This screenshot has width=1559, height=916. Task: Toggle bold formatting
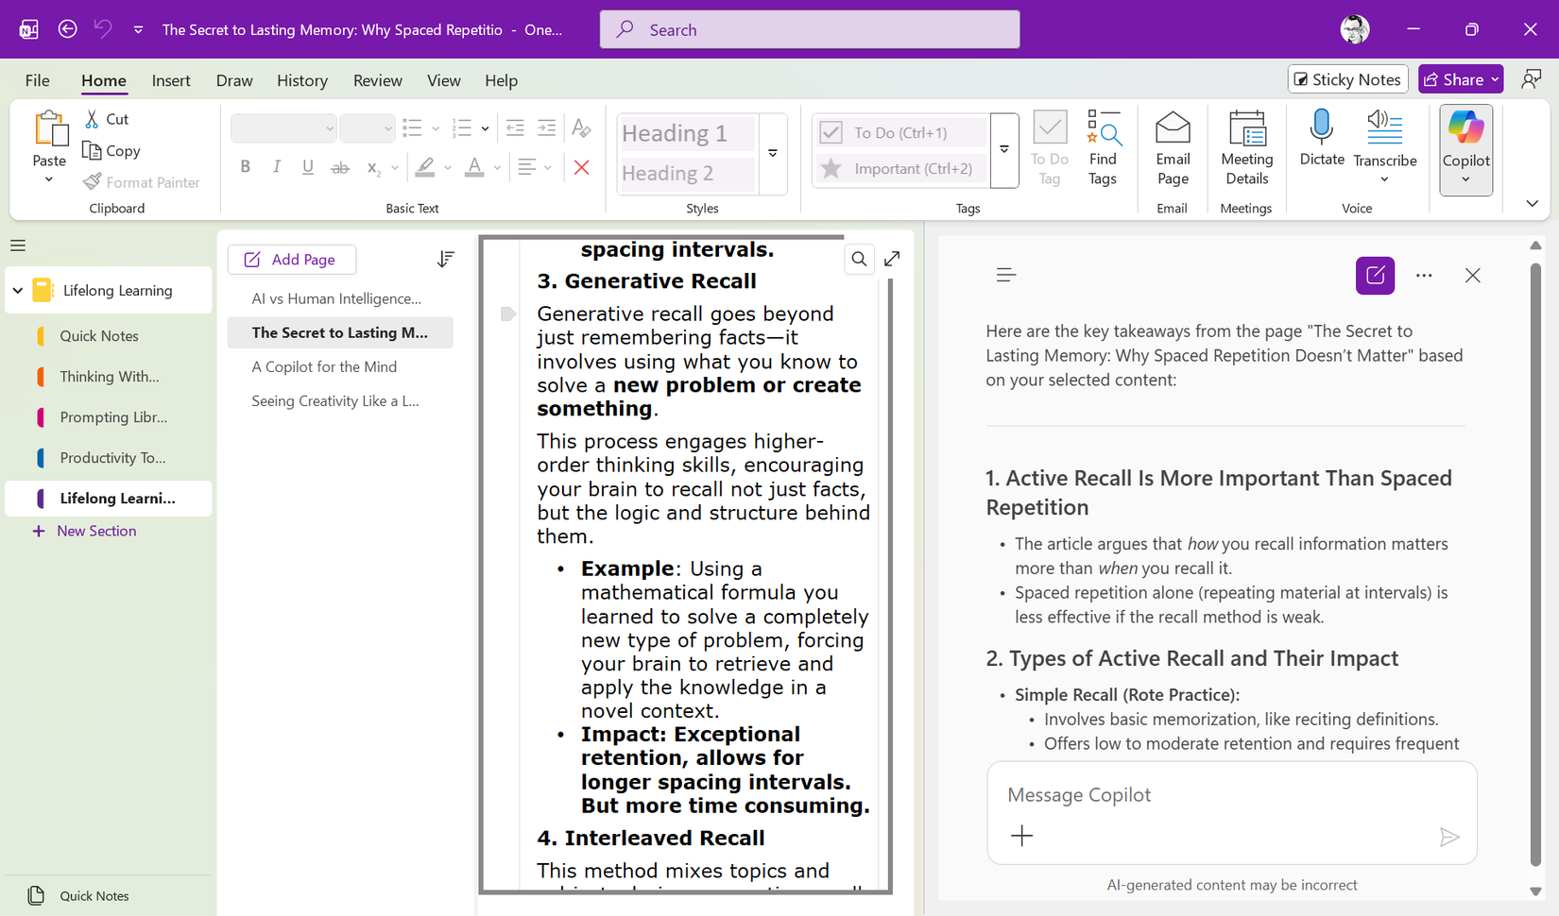[x=245, y=166]
